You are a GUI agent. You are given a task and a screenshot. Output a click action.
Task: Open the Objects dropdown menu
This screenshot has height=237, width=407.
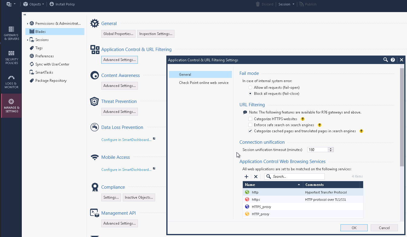coord(34,4)
